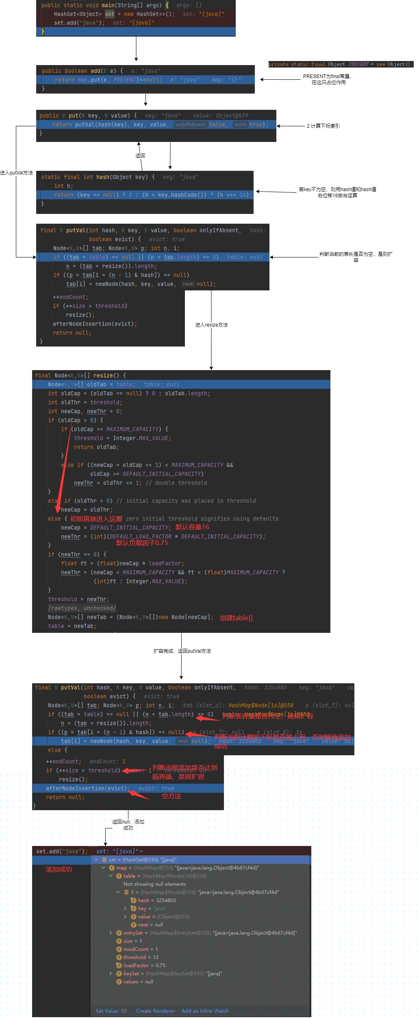Collapse the table = {HashMap$Node[16]@558} node

point(111,876)
